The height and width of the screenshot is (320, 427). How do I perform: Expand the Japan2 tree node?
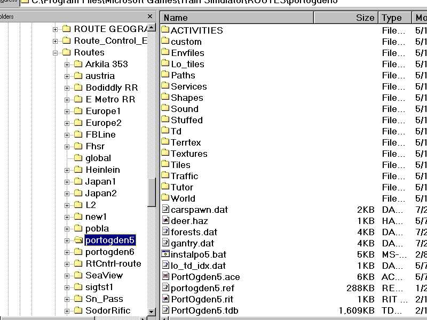pos(67,194)
